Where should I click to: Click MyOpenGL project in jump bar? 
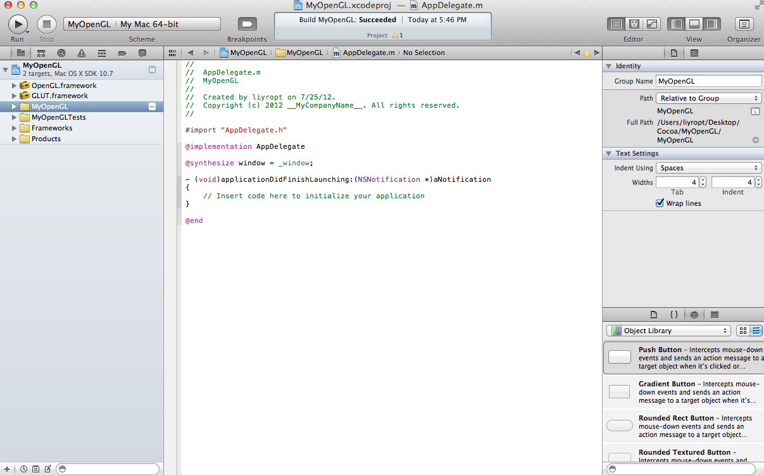(244, 53)
